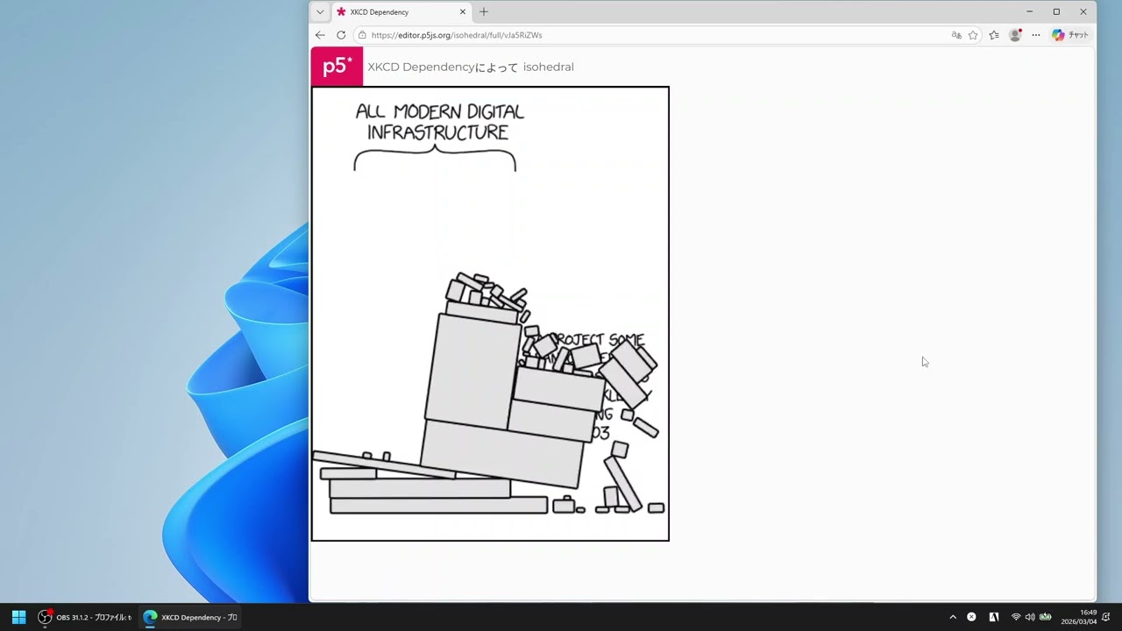Add this page to favorites

[x=973, y=35]
